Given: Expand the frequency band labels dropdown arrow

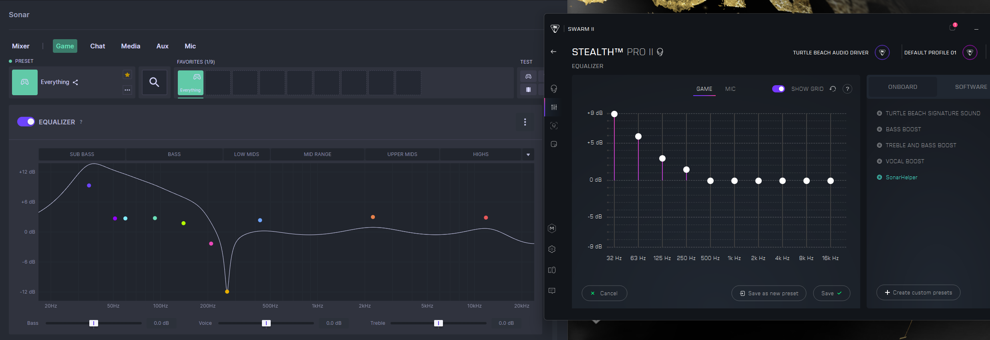Looking at the screenshot, I should [x=528, y=154].
